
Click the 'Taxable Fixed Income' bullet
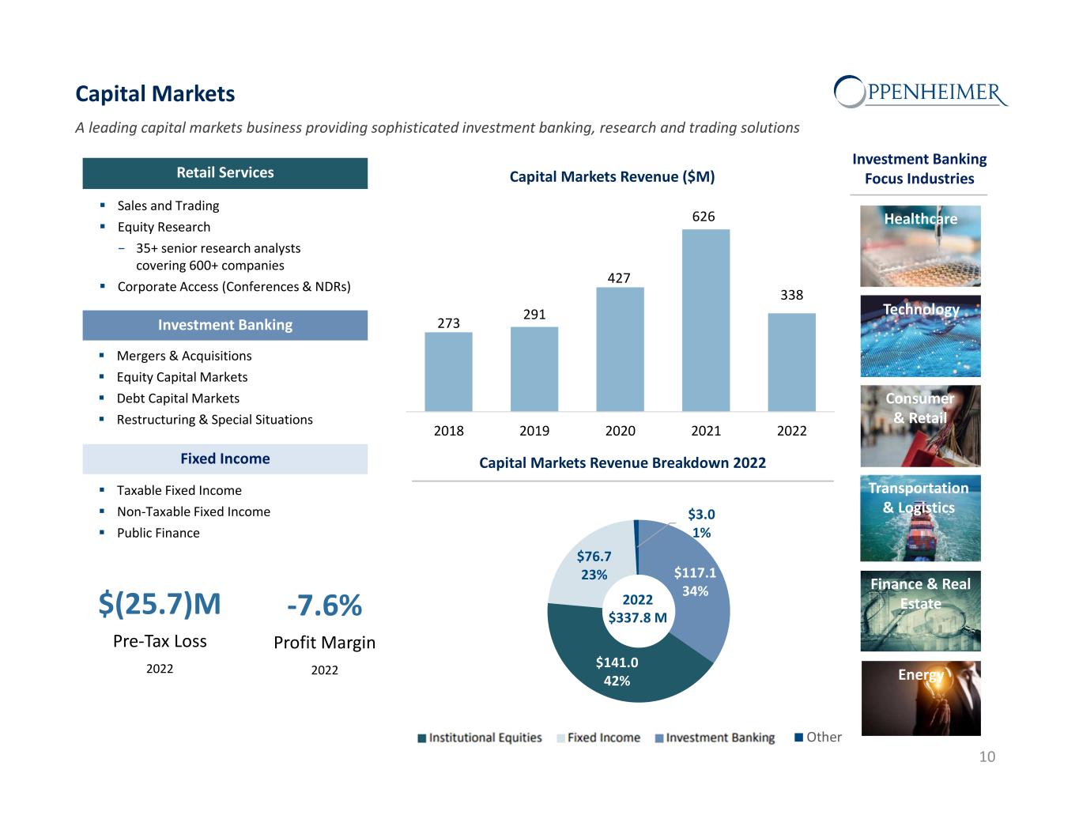click(x=179, y=490)
